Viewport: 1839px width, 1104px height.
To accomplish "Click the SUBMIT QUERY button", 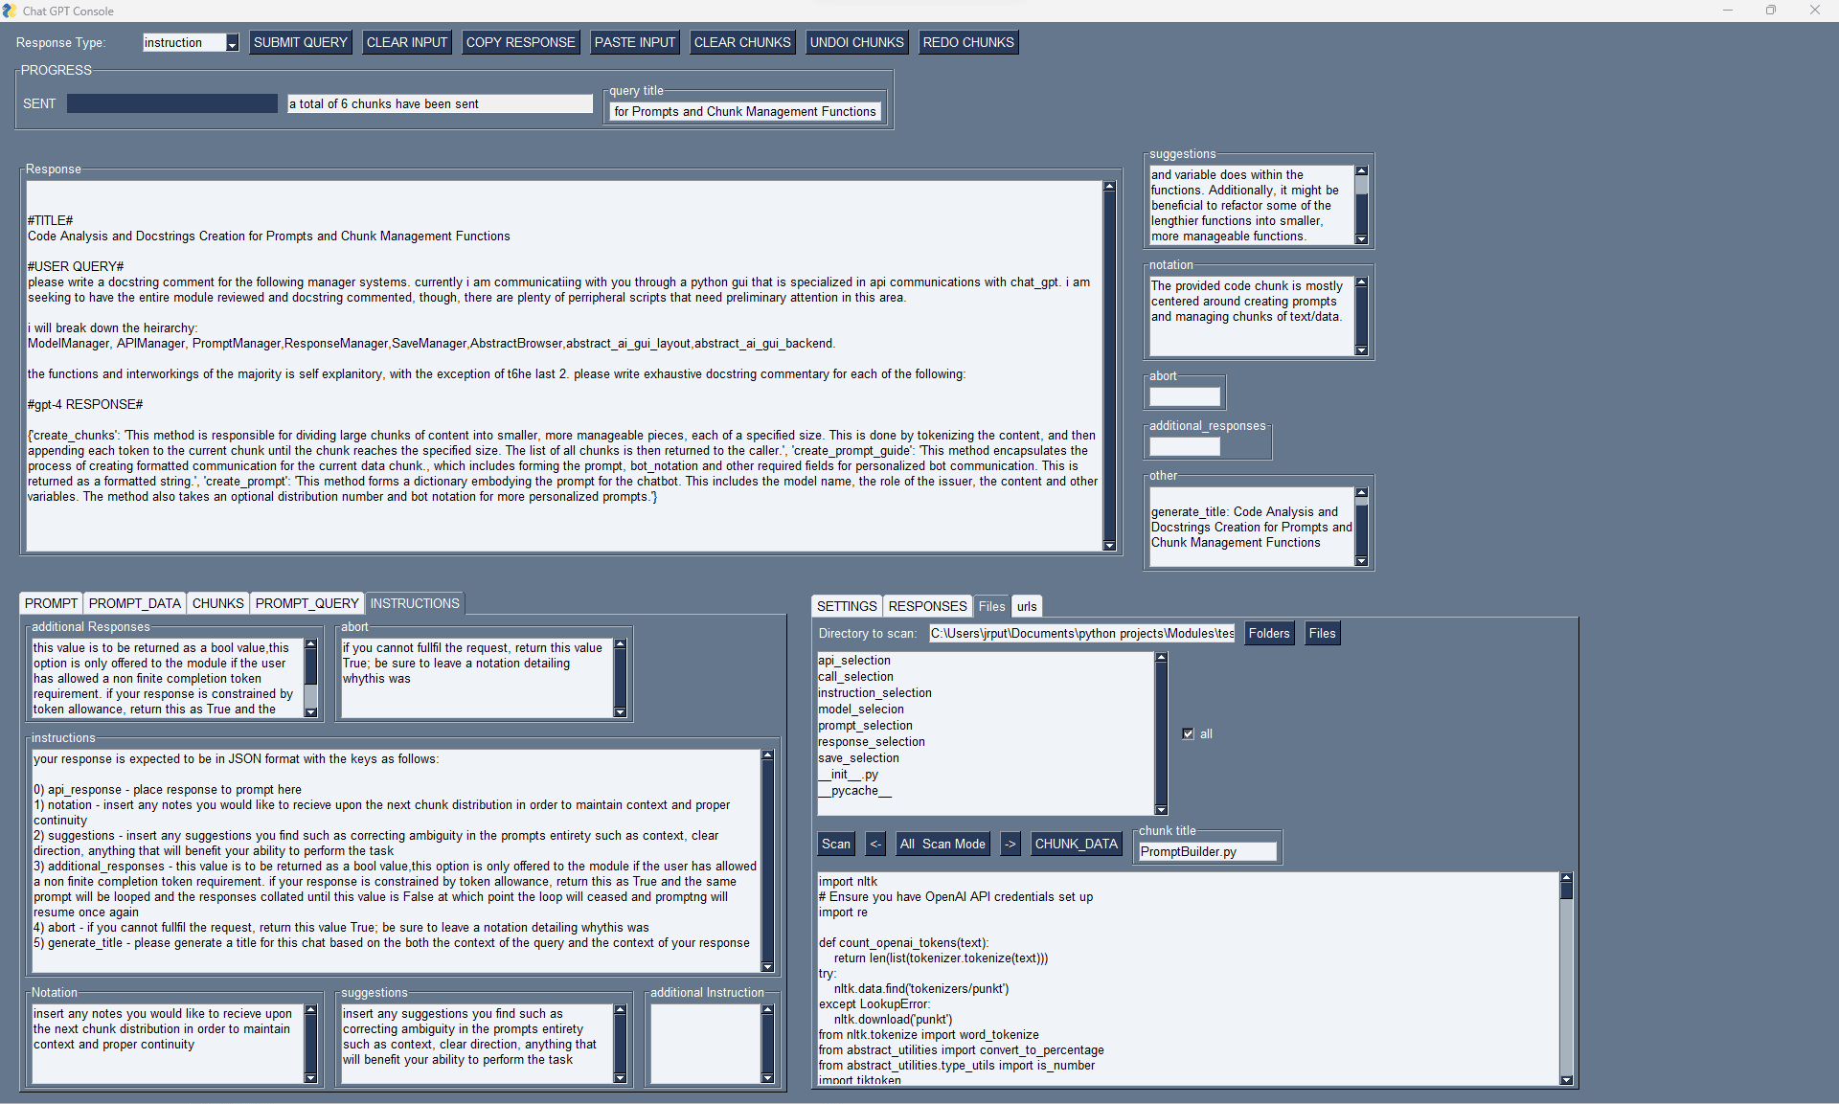I will point(298,42).
